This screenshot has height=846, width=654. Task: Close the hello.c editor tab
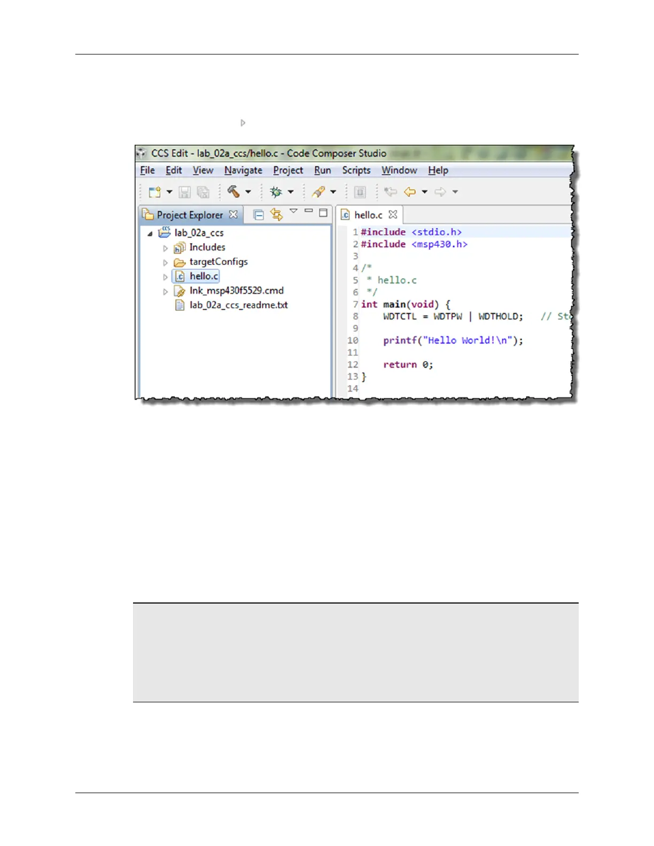click(393, 214)
